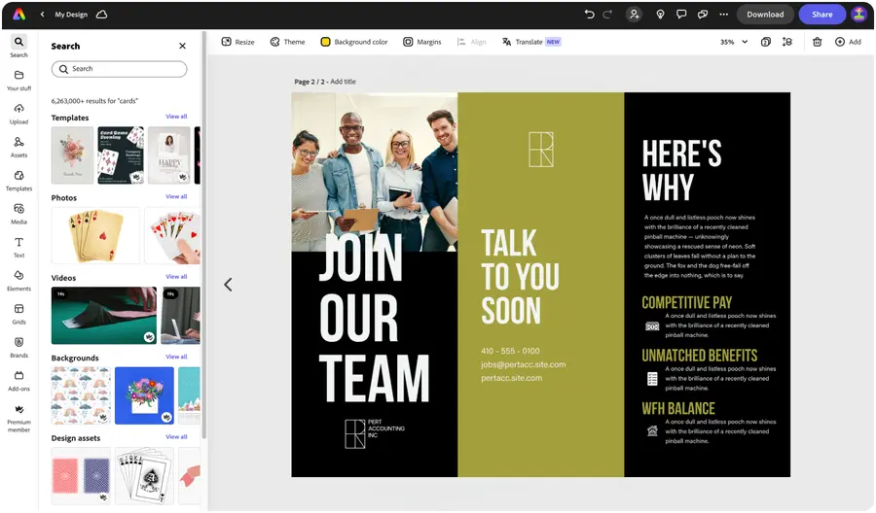The width and height of the screenshot is (876, 513).
Task: Open the Adobe Express home logo
Action: 19,15
